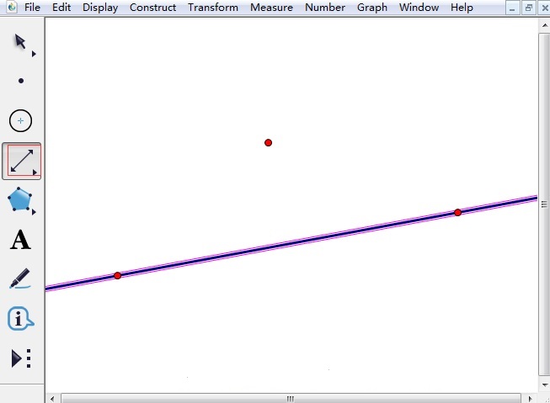Select the Information tool
Image resolution: width=550 pixels, height=403 pixels.
(x=20, y=319)
